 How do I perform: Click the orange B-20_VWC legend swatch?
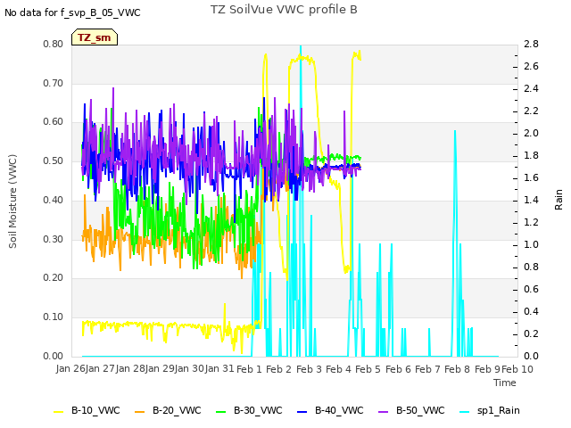(139, 412)
